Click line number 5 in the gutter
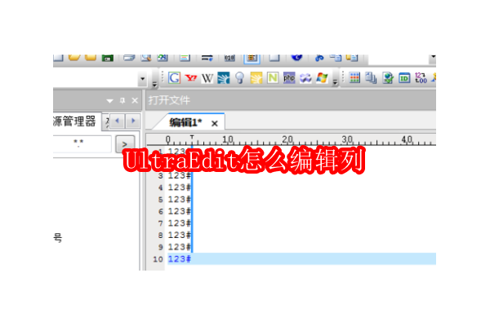The height and width of the screenshot is (326, 490). 160,200
